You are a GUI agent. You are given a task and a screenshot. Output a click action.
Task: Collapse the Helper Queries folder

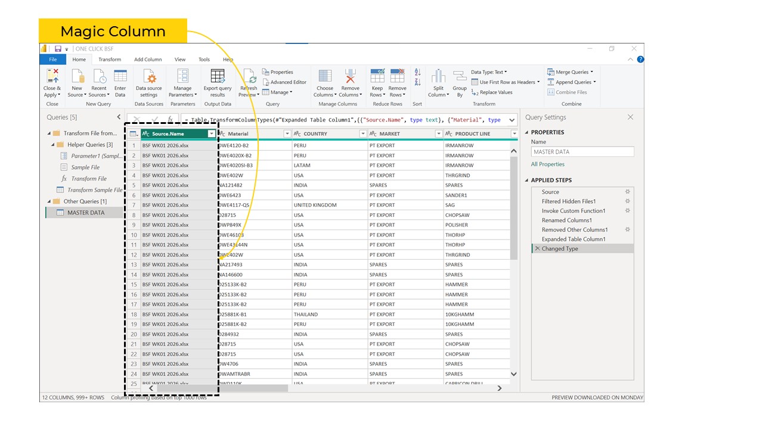(x=53, y=145)
